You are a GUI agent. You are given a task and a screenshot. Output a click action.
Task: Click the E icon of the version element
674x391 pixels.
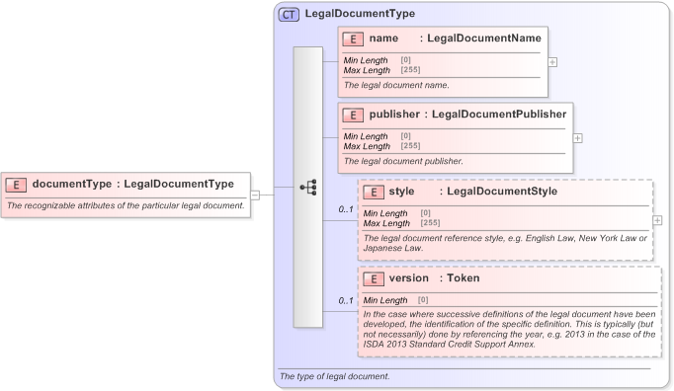(374, 278)
